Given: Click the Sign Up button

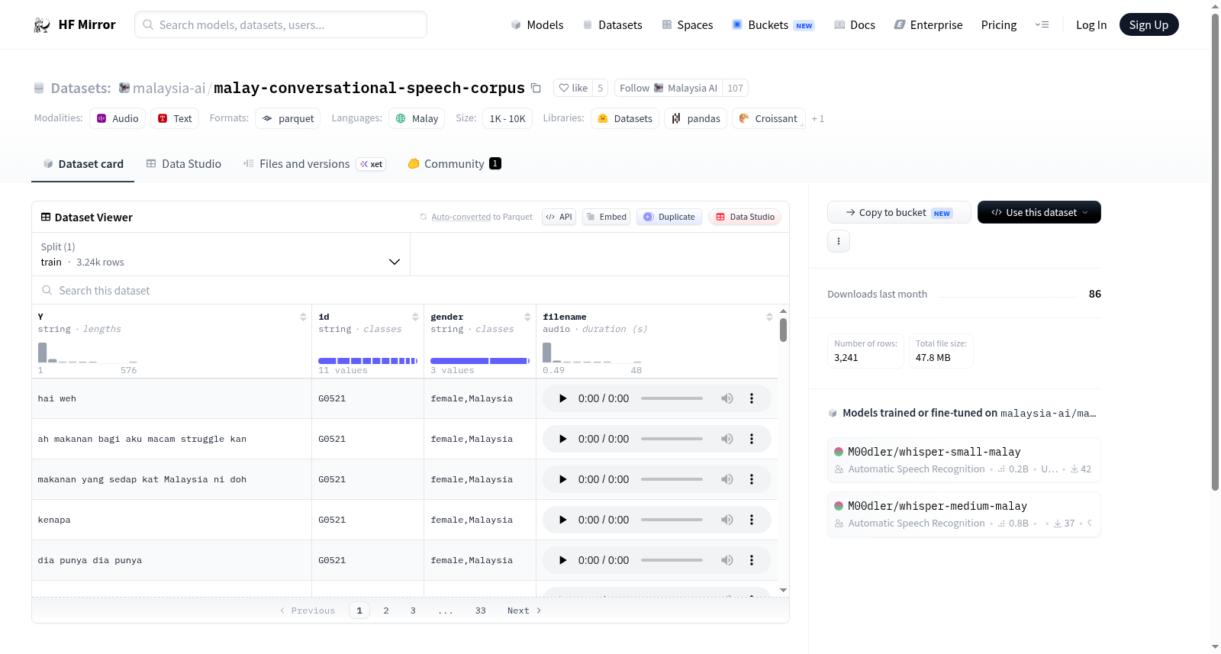Looking at the screenshot, I should point(1149,24).
